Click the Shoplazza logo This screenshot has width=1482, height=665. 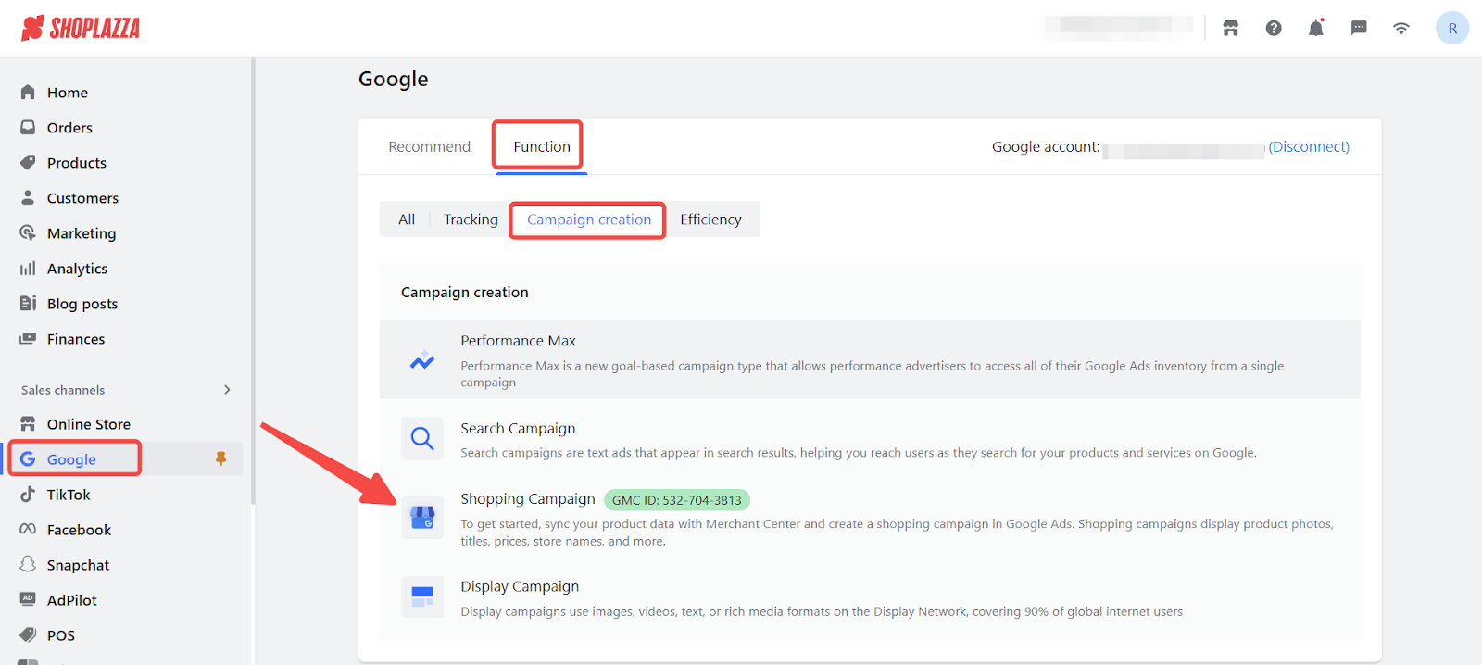[x=81, y=28]
